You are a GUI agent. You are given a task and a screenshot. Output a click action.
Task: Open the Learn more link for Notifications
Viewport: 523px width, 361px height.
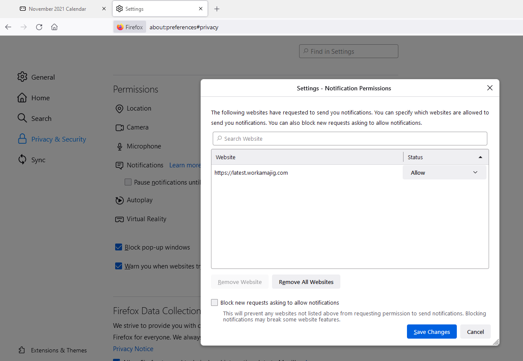tap(185, 165)
